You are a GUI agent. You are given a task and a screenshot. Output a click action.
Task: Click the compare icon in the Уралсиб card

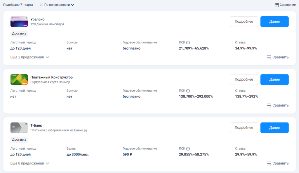tap(269, 57)
